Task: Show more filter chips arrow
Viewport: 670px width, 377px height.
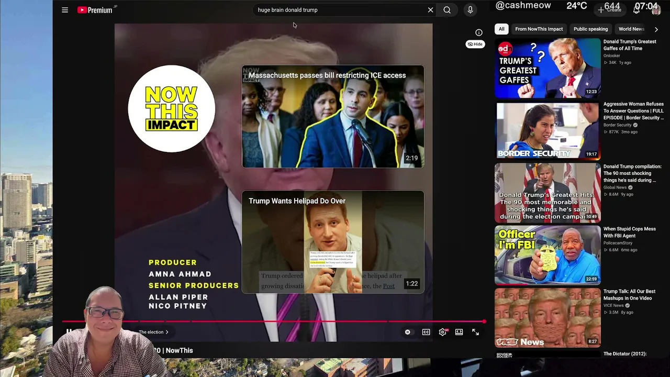Action: (656, 29)
